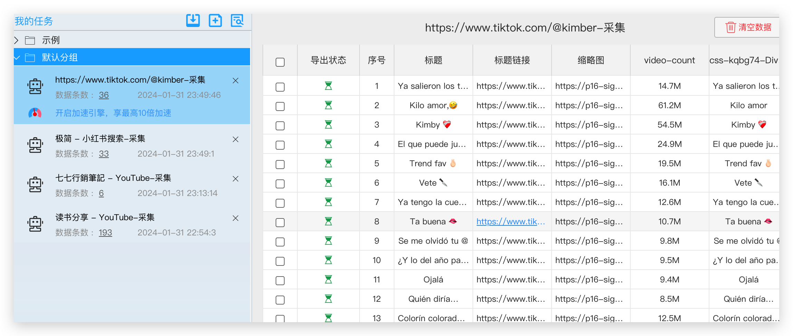Expand the 示例 folder group
This screenshot has width=793, height=336.
(x=16, y=40)
